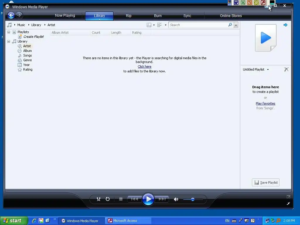Click into the Search field

point(198,25)
